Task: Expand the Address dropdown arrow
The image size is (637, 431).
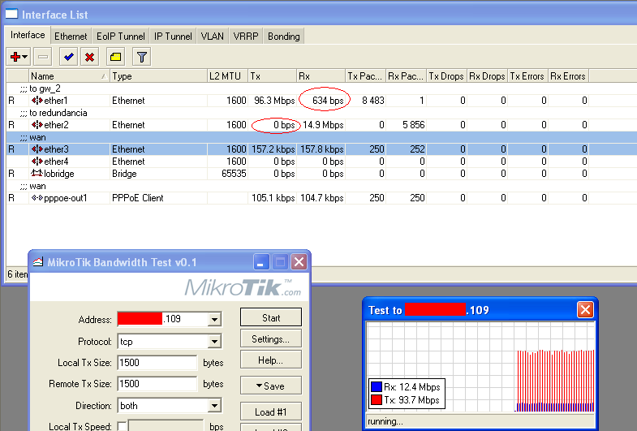Action: click(x=214, y=319)
